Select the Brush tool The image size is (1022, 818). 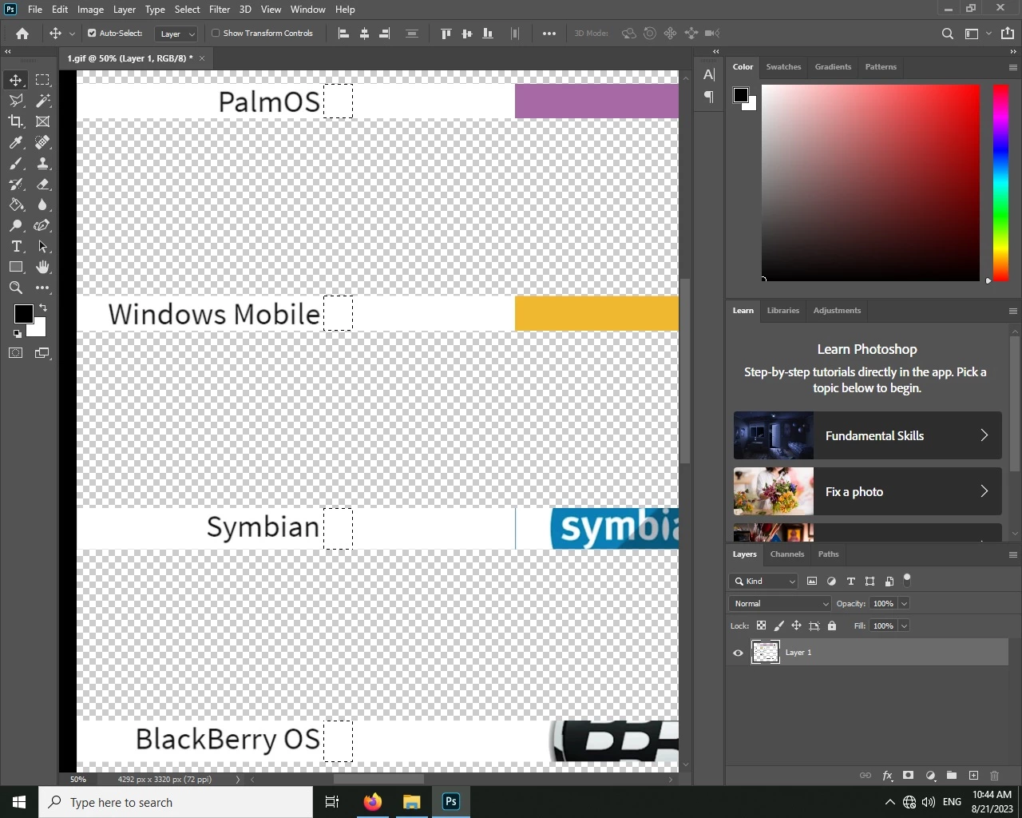click(16, 163)
